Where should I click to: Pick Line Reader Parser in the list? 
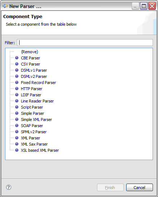pyautogui.click(x=37, y=101)
